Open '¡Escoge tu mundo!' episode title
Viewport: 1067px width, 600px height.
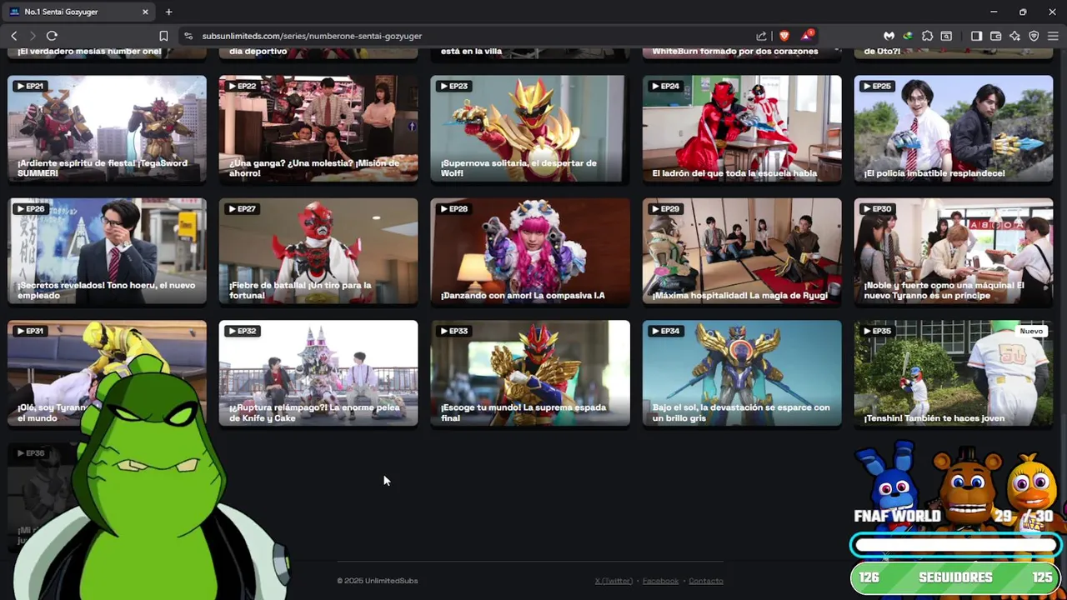[523, 412]
